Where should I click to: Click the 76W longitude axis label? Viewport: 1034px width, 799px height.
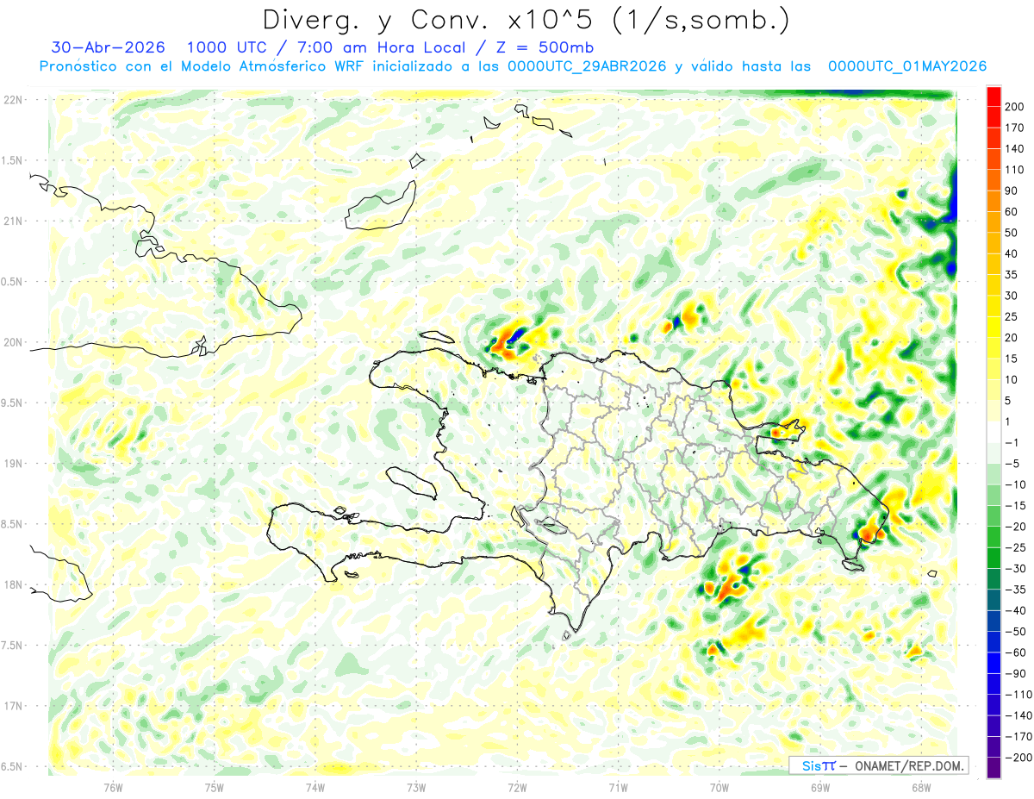[x=113, y=786]
